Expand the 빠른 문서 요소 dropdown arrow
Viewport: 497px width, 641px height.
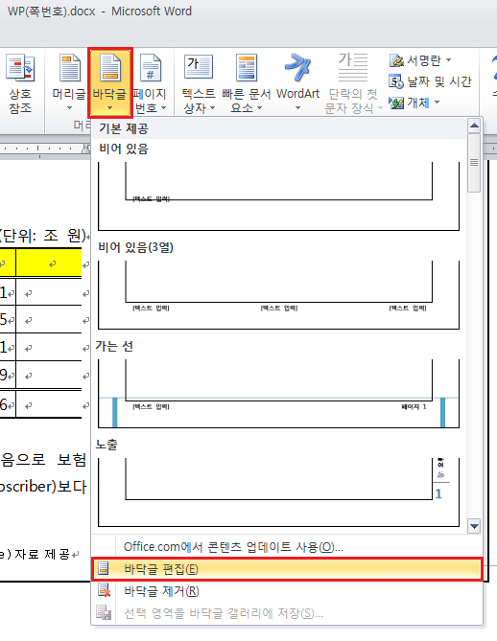click(x=259, y=108)
